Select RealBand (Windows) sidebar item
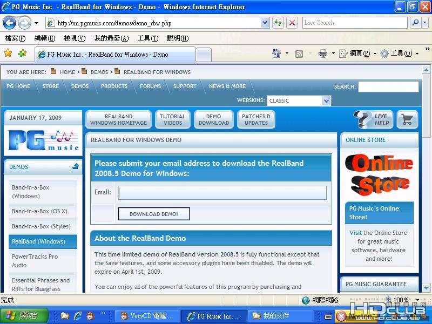The height and width of the screenshot is (324, 432). pyautogui.click(x=43, y=241)
